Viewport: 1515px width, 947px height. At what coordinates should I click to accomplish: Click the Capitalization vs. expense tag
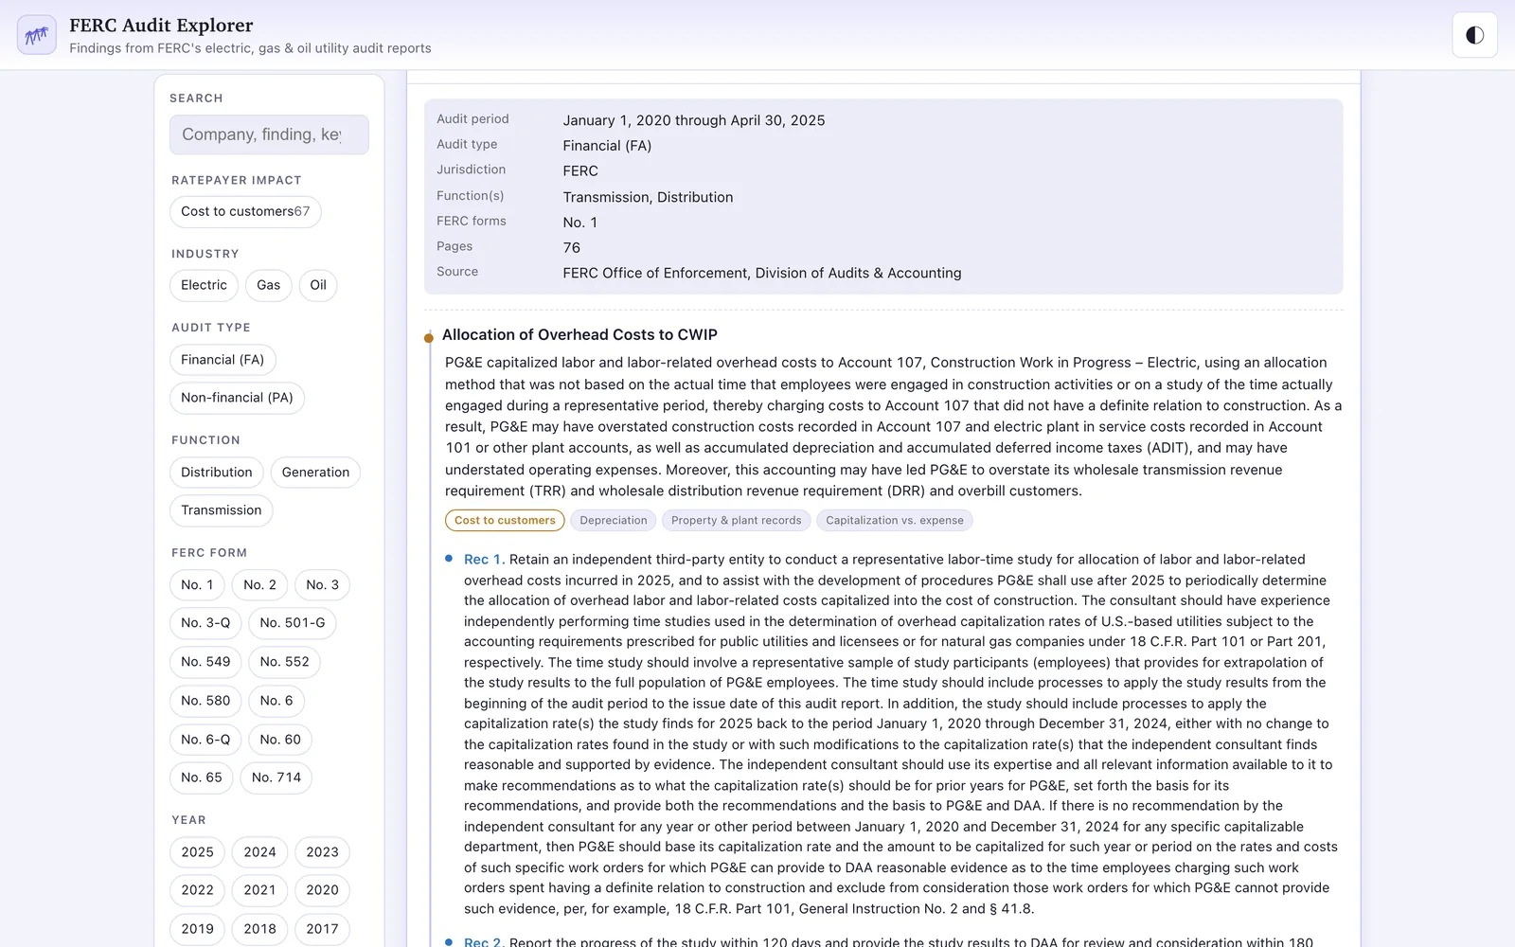click(895, 520)
